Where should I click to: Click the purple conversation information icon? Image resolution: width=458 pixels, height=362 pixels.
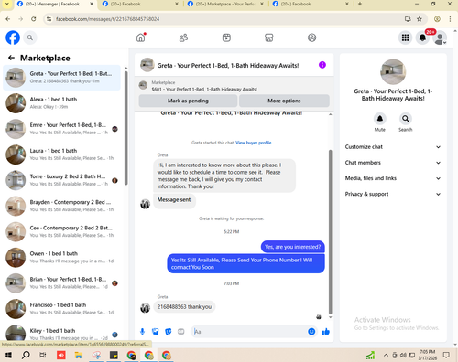coord(322,65)
